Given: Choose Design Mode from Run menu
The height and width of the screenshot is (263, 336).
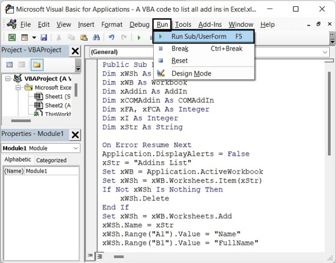Looking at the screenshot, I should [204, 74].
